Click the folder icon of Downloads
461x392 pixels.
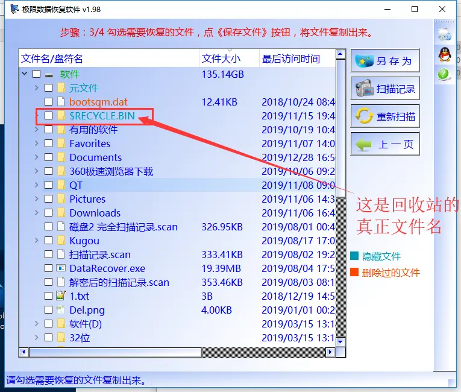[61, 212]
